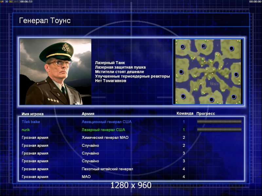Click nurik's loading progress bar
The image size is (262, 196).
point(219,129)
